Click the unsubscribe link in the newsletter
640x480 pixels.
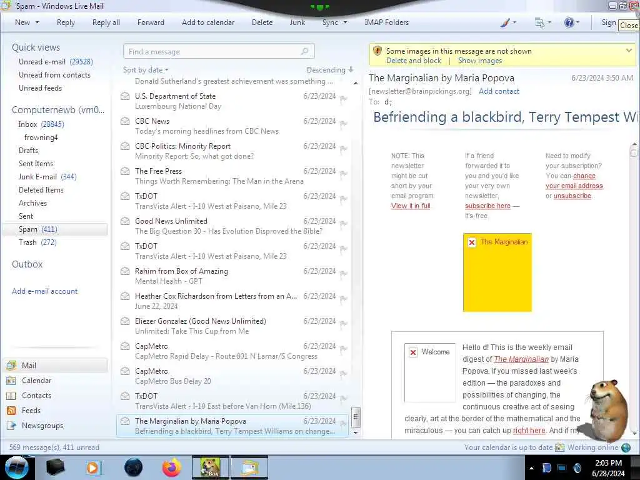click(572, 196)
